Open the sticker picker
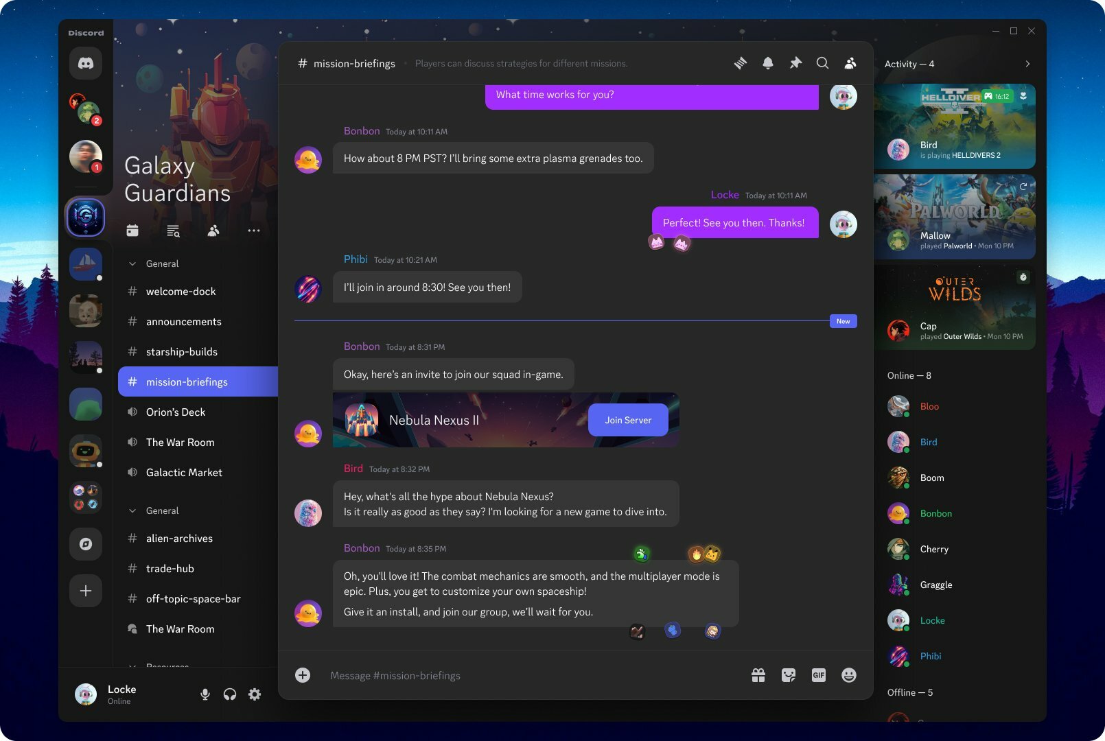Image resolution: width=1105 pixels, height=741 pixels. pos(789,675)
